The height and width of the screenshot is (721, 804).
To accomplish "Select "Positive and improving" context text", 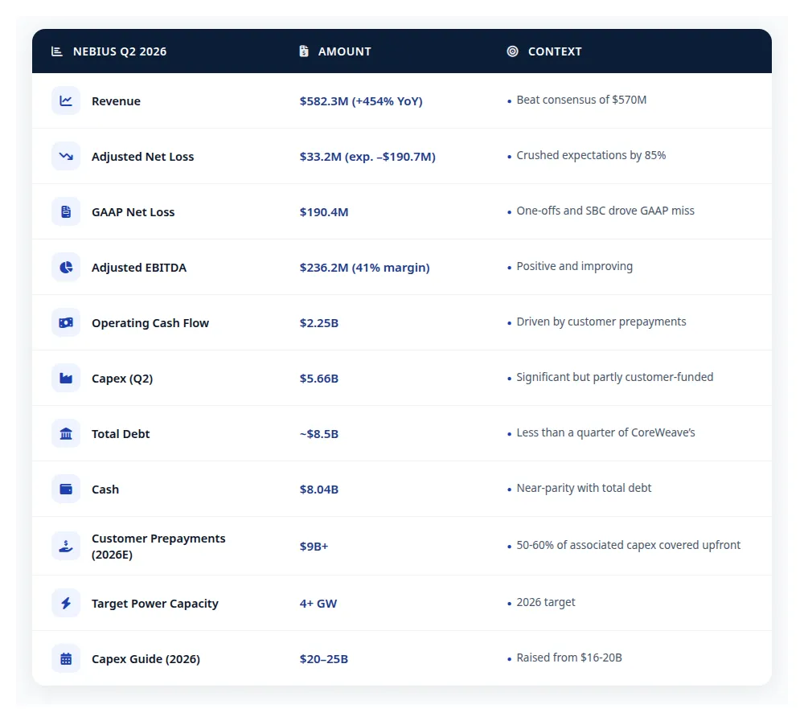I will coord(575,266).
